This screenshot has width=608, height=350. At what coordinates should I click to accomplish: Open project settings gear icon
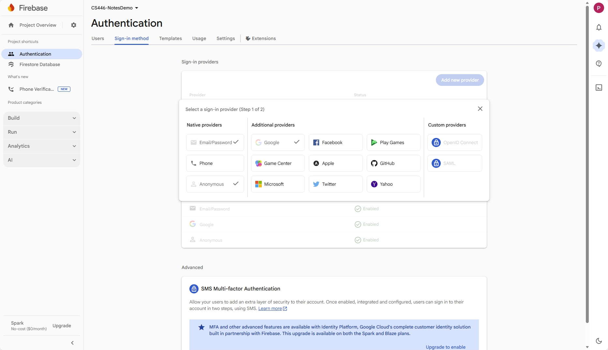click(x=74, y=25)
